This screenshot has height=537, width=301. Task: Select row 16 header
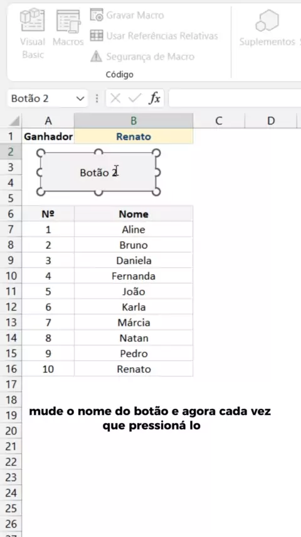tap(11, 369)
